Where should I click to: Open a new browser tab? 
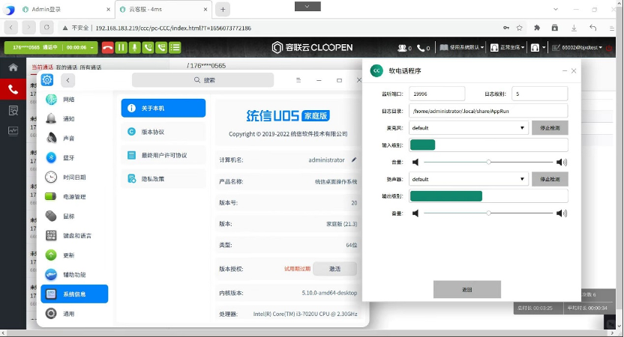click(223, 10)
